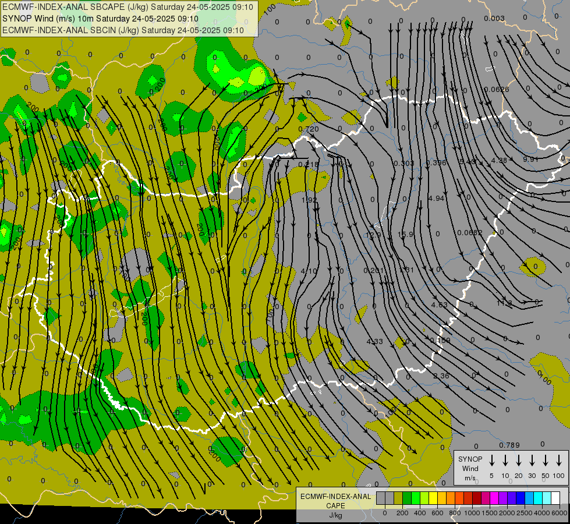Click the 0.0682 value on the map
This screenshot has width=570, height=524.
tap(470, 232)
